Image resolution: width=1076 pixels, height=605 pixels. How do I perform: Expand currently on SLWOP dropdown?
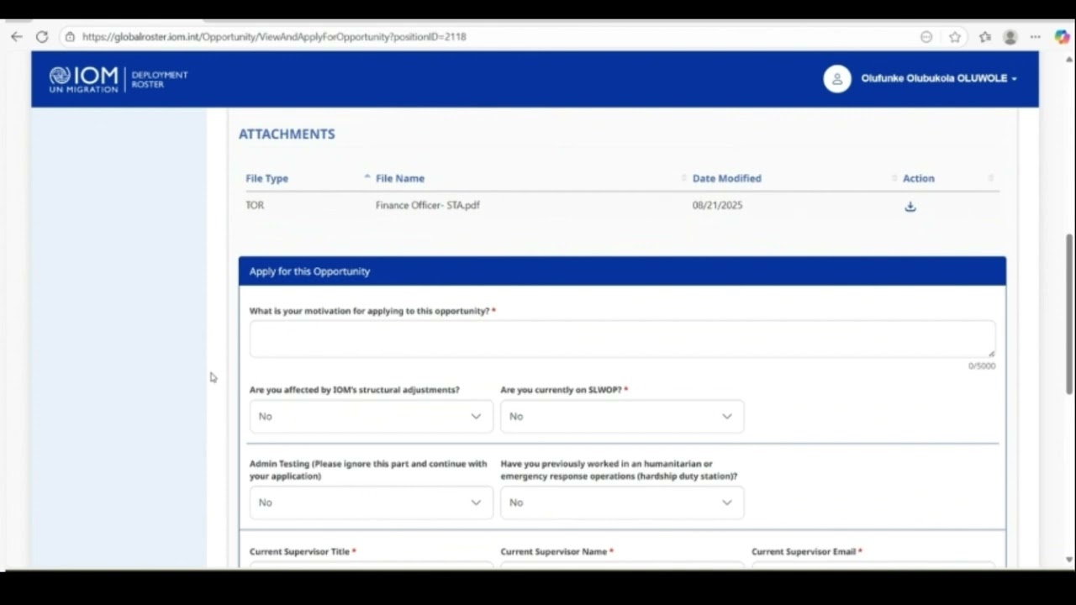(x=622, y=417)
